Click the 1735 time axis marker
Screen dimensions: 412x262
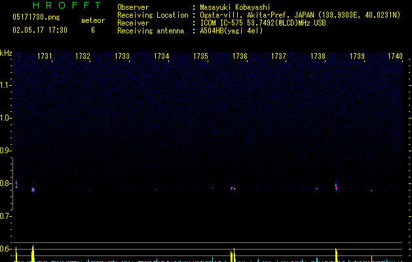[x=200, y=56]
